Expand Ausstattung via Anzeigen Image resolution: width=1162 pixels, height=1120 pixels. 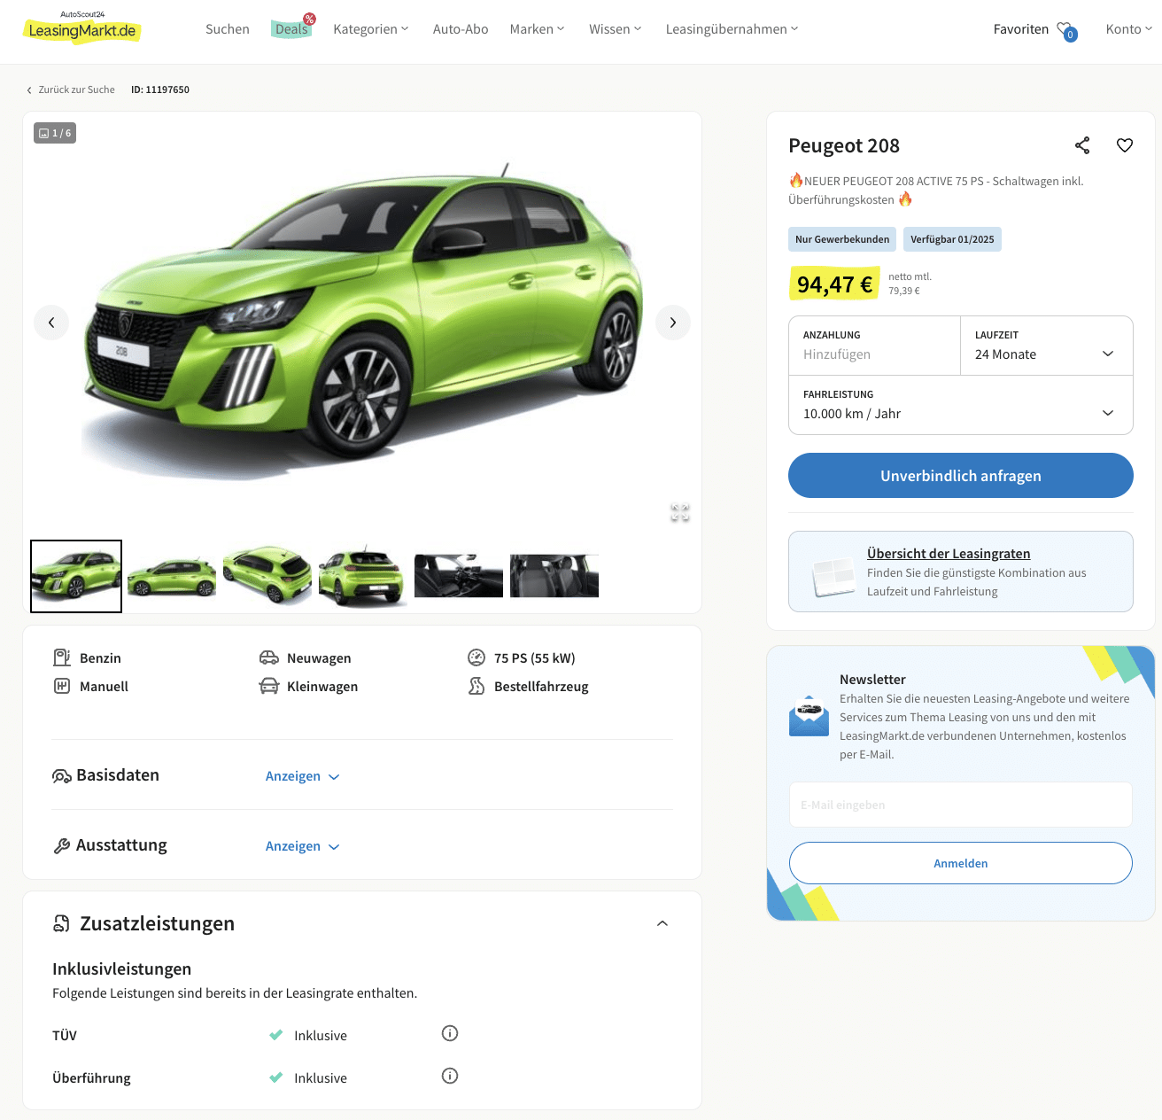303,846
